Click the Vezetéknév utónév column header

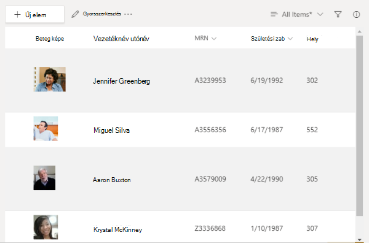click(x=121, y=39)
